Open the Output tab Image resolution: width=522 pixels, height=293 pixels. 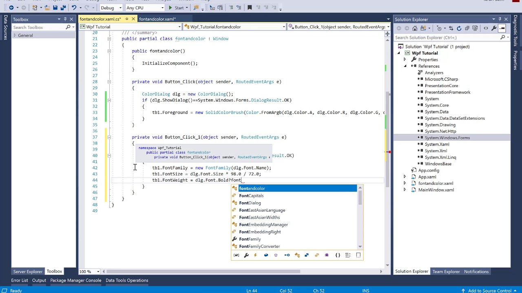click(39, 280)
